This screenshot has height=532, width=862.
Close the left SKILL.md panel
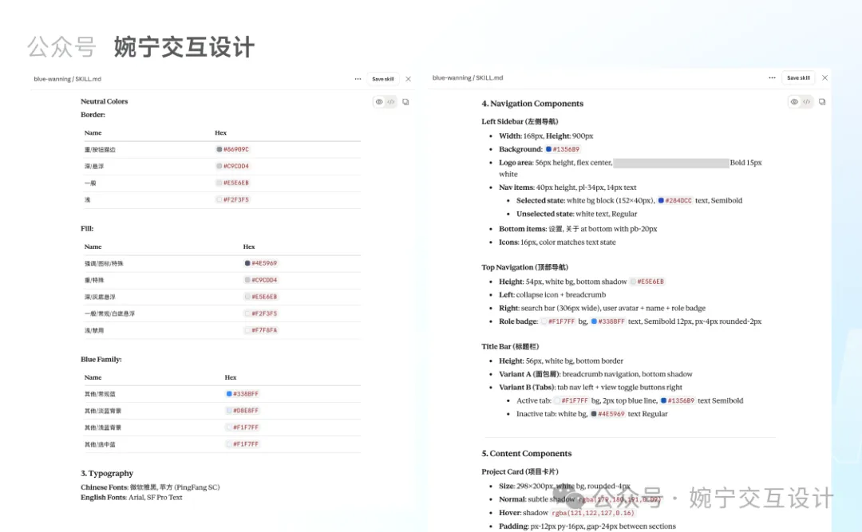click(409, 79)
